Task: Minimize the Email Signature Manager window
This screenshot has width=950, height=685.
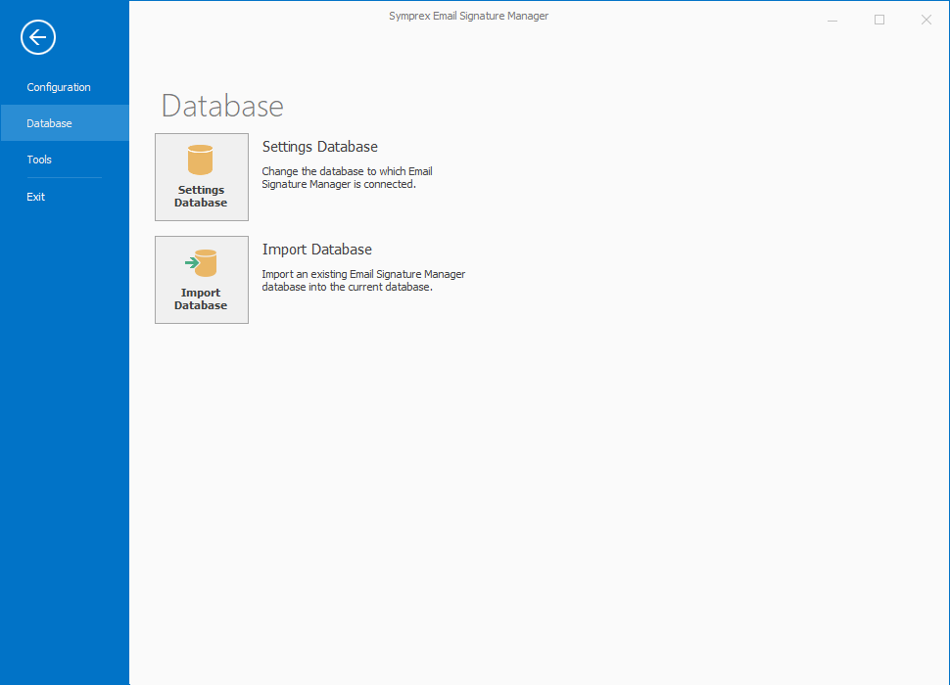Action: point(832,20)
